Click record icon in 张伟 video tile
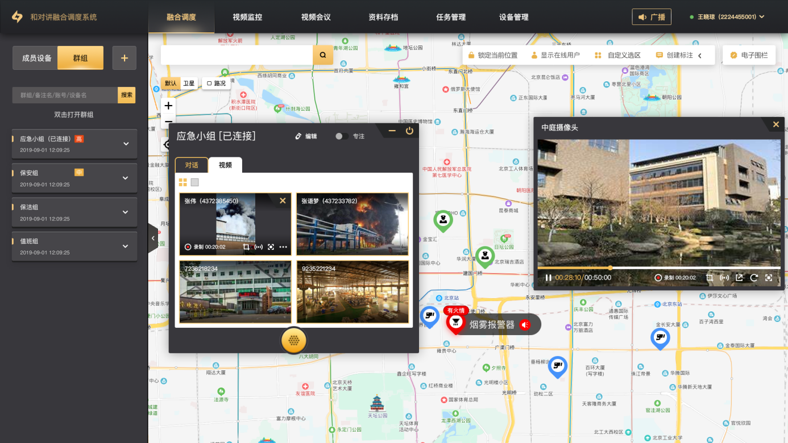 tap(188, 247)
